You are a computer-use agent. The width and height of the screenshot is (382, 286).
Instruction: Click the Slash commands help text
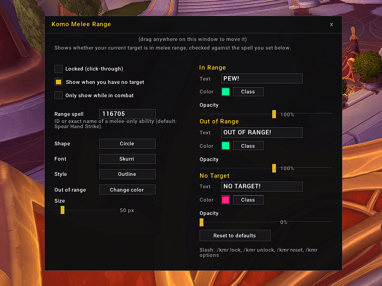pyautogui.click(x=258, y=253)
